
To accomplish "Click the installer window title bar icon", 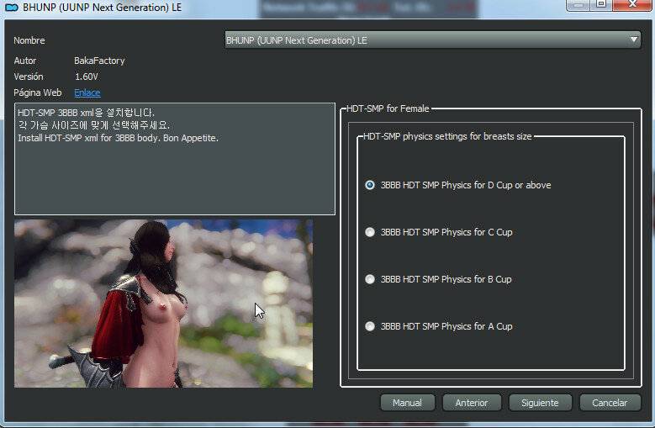I will point(11,8).
